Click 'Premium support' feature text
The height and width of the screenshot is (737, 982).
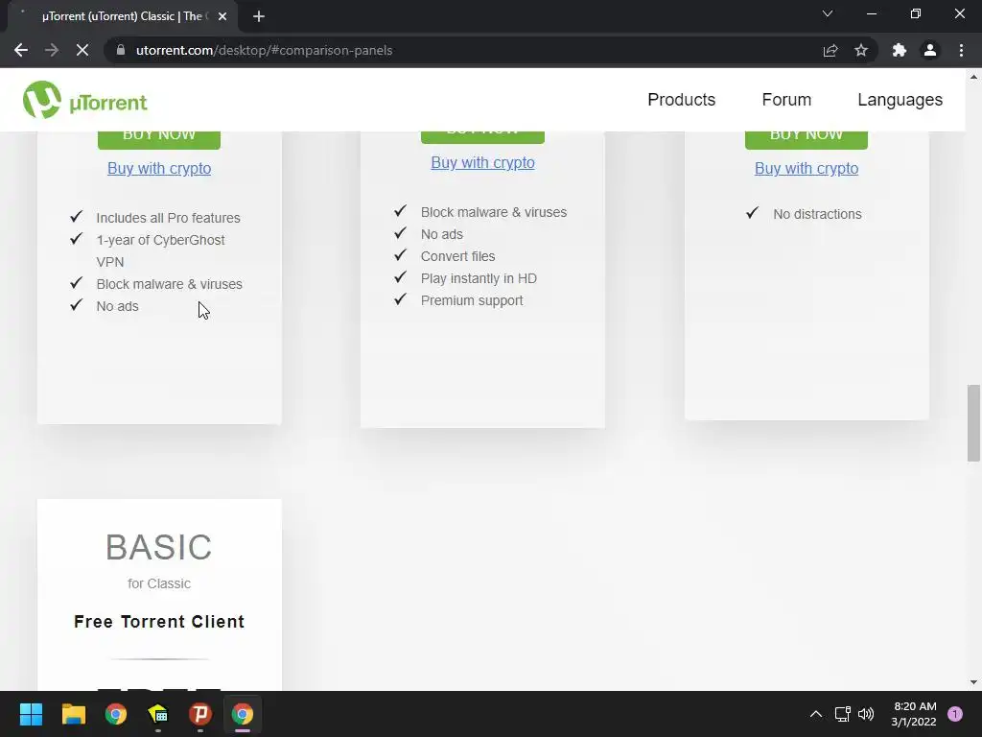[x=472, y=300]
